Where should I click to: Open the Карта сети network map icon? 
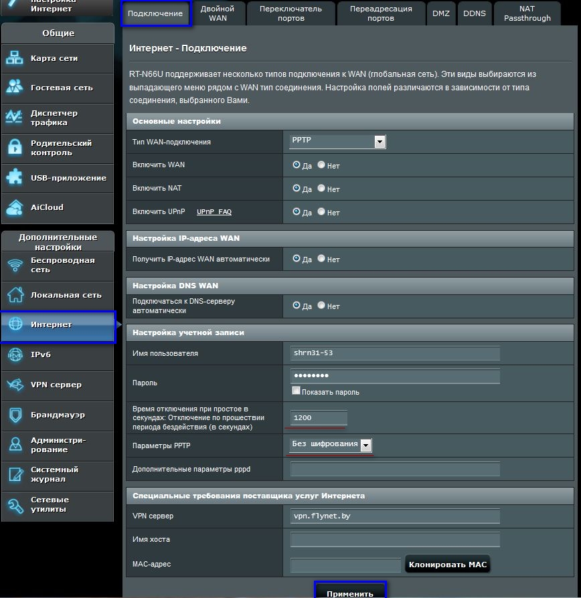(15, 58)
